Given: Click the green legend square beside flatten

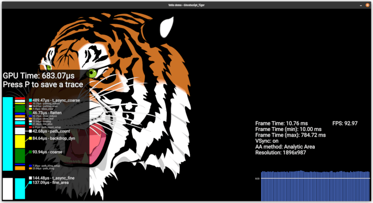Looking at the screenshot, I should [30, 112].
